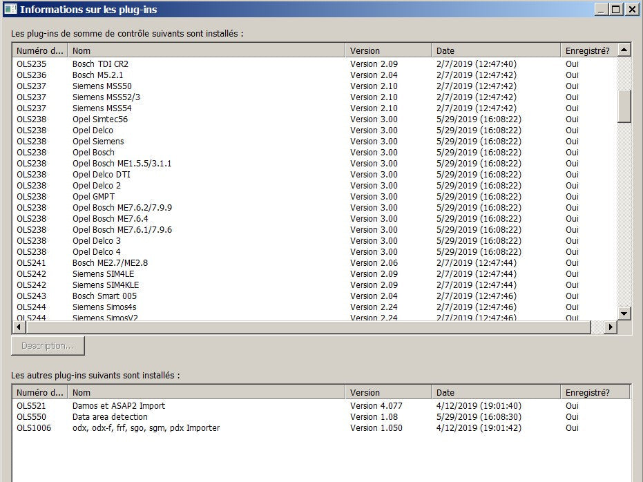Click the horizontal scrollbar right arrow

[611, 327]
